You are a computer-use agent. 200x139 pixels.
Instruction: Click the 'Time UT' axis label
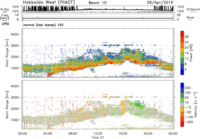pos(98,137)
